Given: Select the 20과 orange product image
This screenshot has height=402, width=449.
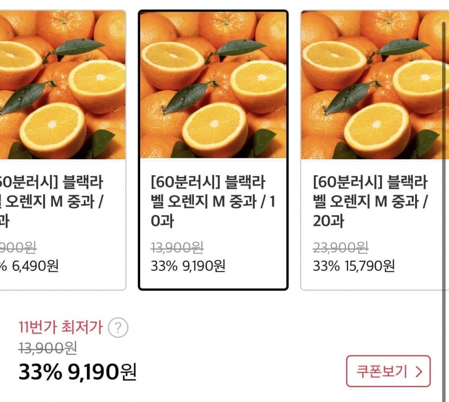Looking at the screenshot, I should coord(374,85).
